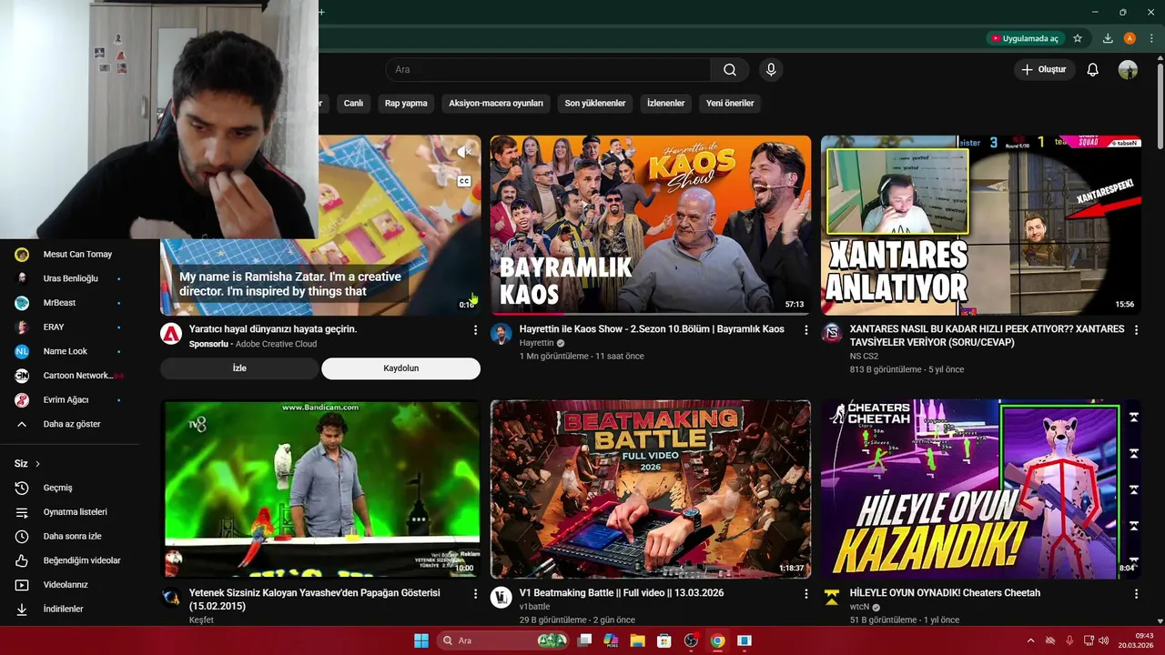Toggle microphone icon in system tray
The height and width of the screenshot is (655, 1165).
pyautogui.click(x=1069, y=640)
